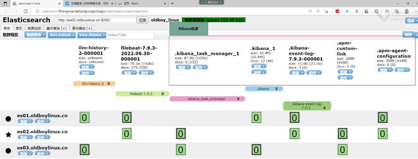Remove the ilm-history-2 alias with its X
This screenshot has height=159, width=418.
pyautogui.click(x=108, y=84)
